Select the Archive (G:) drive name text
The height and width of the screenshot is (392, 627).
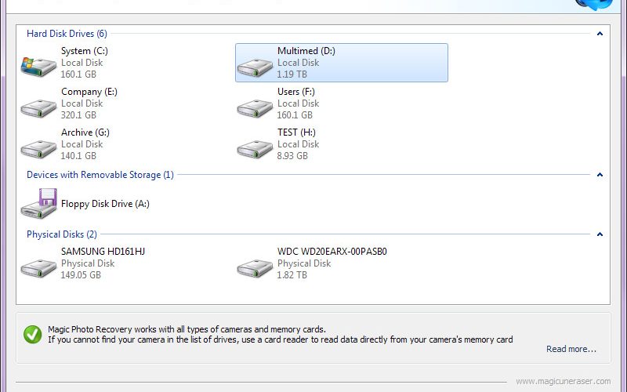[85, 132]
